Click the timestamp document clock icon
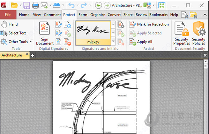 67,24
